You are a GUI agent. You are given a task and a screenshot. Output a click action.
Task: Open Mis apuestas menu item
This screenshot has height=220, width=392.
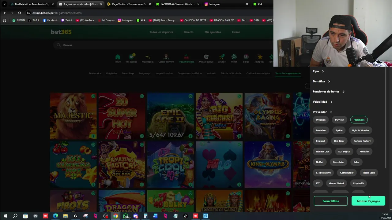pyautogui.click(x=213, y=32)
